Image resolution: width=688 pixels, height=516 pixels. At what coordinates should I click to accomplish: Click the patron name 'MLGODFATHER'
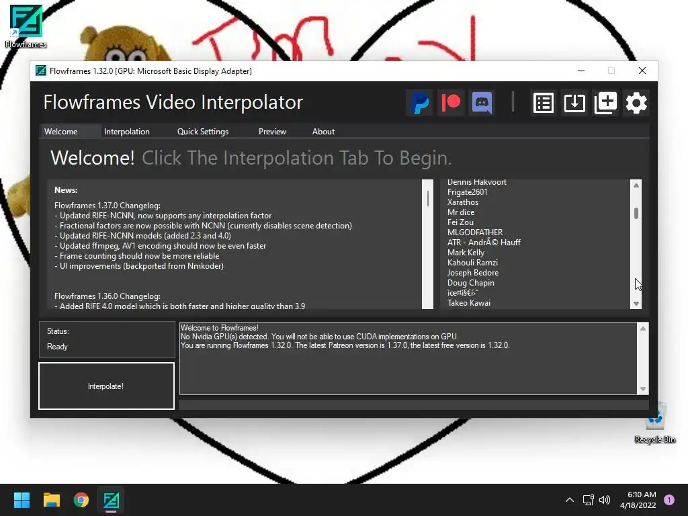click(x=475, y=232)
